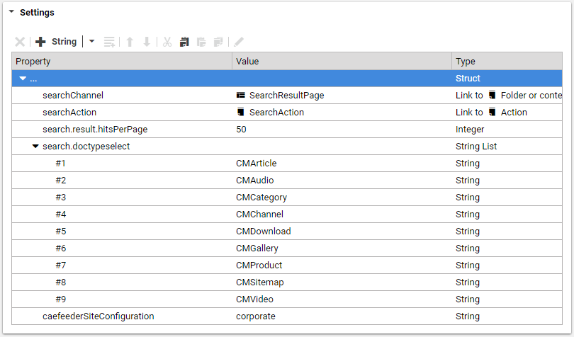Image resolution: width=574 pixels, height=337 pixels.
Task: Click the page icon beside SearchResultPage
Action: [240, 95]
